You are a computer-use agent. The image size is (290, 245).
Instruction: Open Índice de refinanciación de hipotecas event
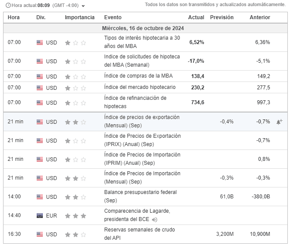pyautogui.click(x=135, y=102)
